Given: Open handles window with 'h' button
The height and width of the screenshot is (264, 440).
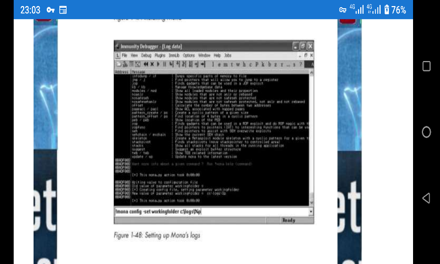Looking at the screenshot, I should point(244,64).
